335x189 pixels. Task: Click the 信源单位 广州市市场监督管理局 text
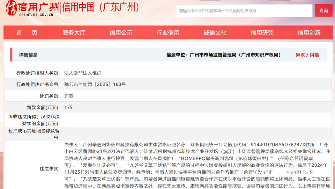pos(223,55)
